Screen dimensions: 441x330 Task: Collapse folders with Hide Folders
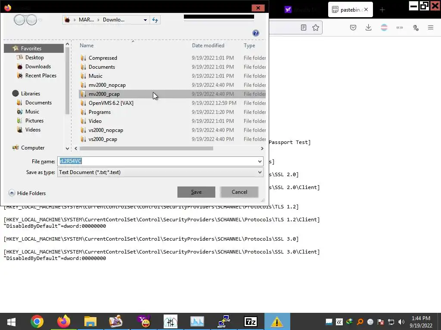(27, 193)
